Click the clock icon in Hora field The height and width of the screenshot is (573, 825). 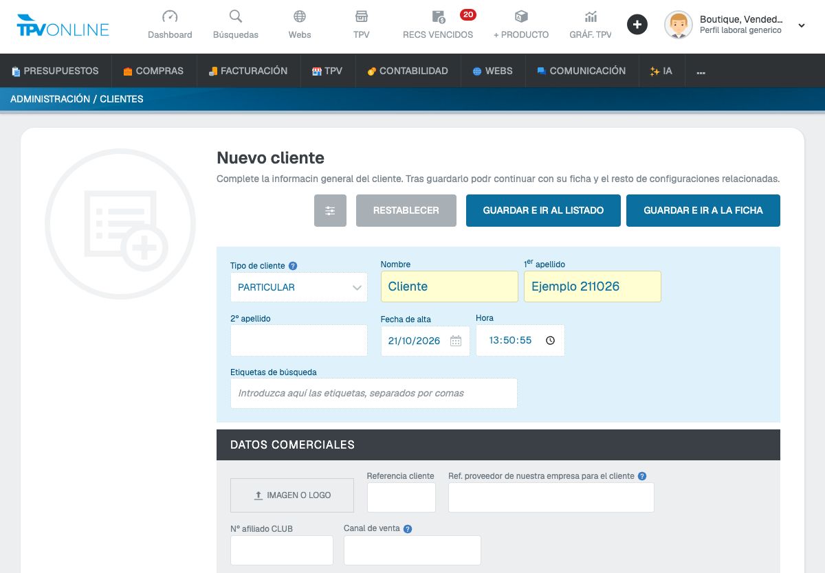[x=550, y=340]
